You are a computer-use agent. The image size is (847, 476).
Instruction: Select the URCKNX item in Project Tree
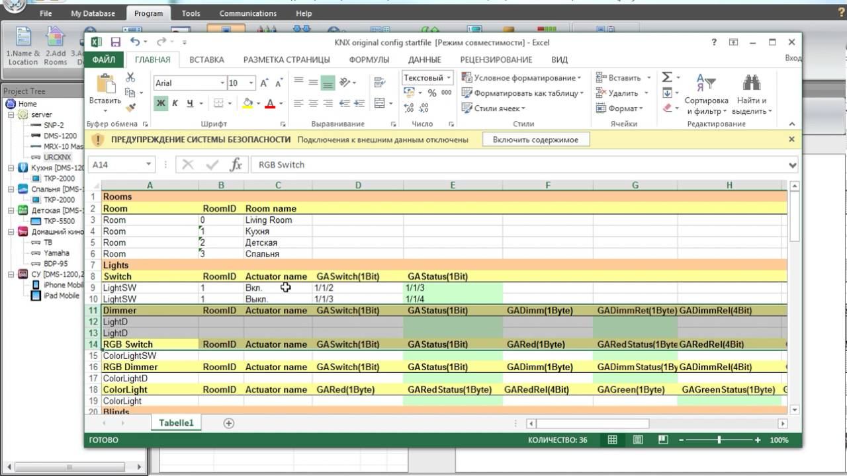[57, 157]
